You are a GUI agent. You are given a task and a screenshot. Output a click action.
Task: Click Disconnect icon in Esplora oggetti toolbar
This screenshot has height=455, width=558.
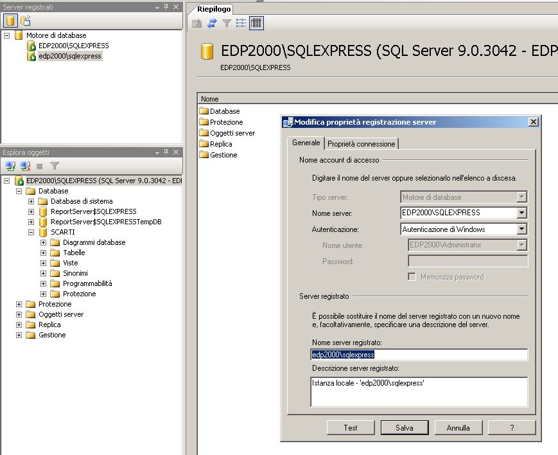pyautogui.click(x=25, y=166)
